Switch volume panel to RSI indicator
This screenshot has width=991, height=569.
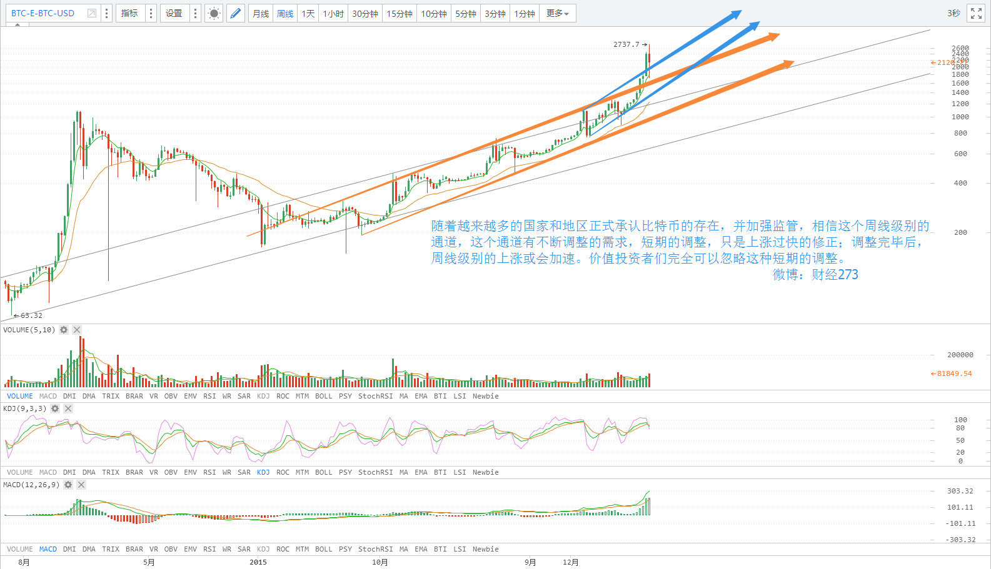click(209, 396)
